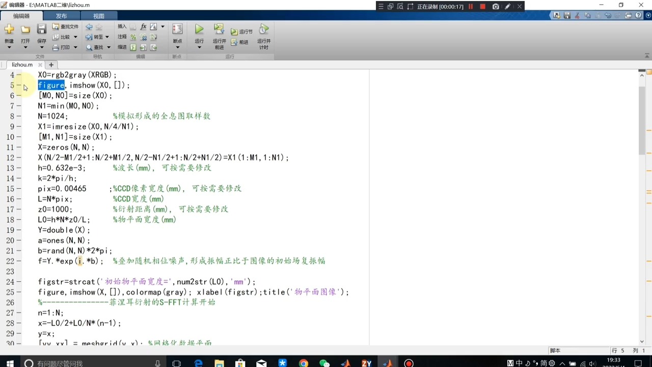Take screenshot with recorder camera icon
652x367 pixels.
pyautogui.click(x=496, y=7)
